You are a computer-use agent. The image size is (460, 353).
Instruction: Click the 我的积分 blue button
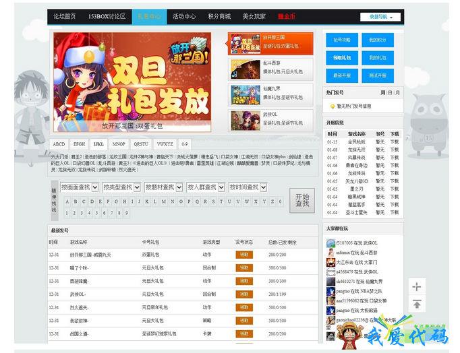pos(378,40)
